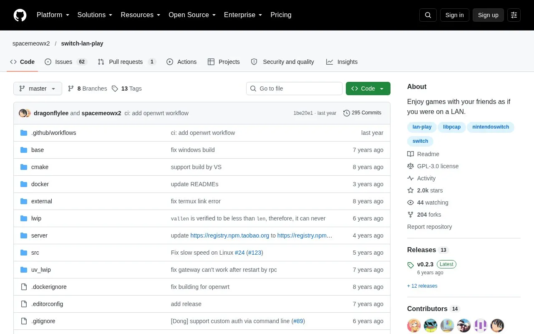The image size is (534, 334).
Task: Open the Security and quality tab
Action: [282, 62]
